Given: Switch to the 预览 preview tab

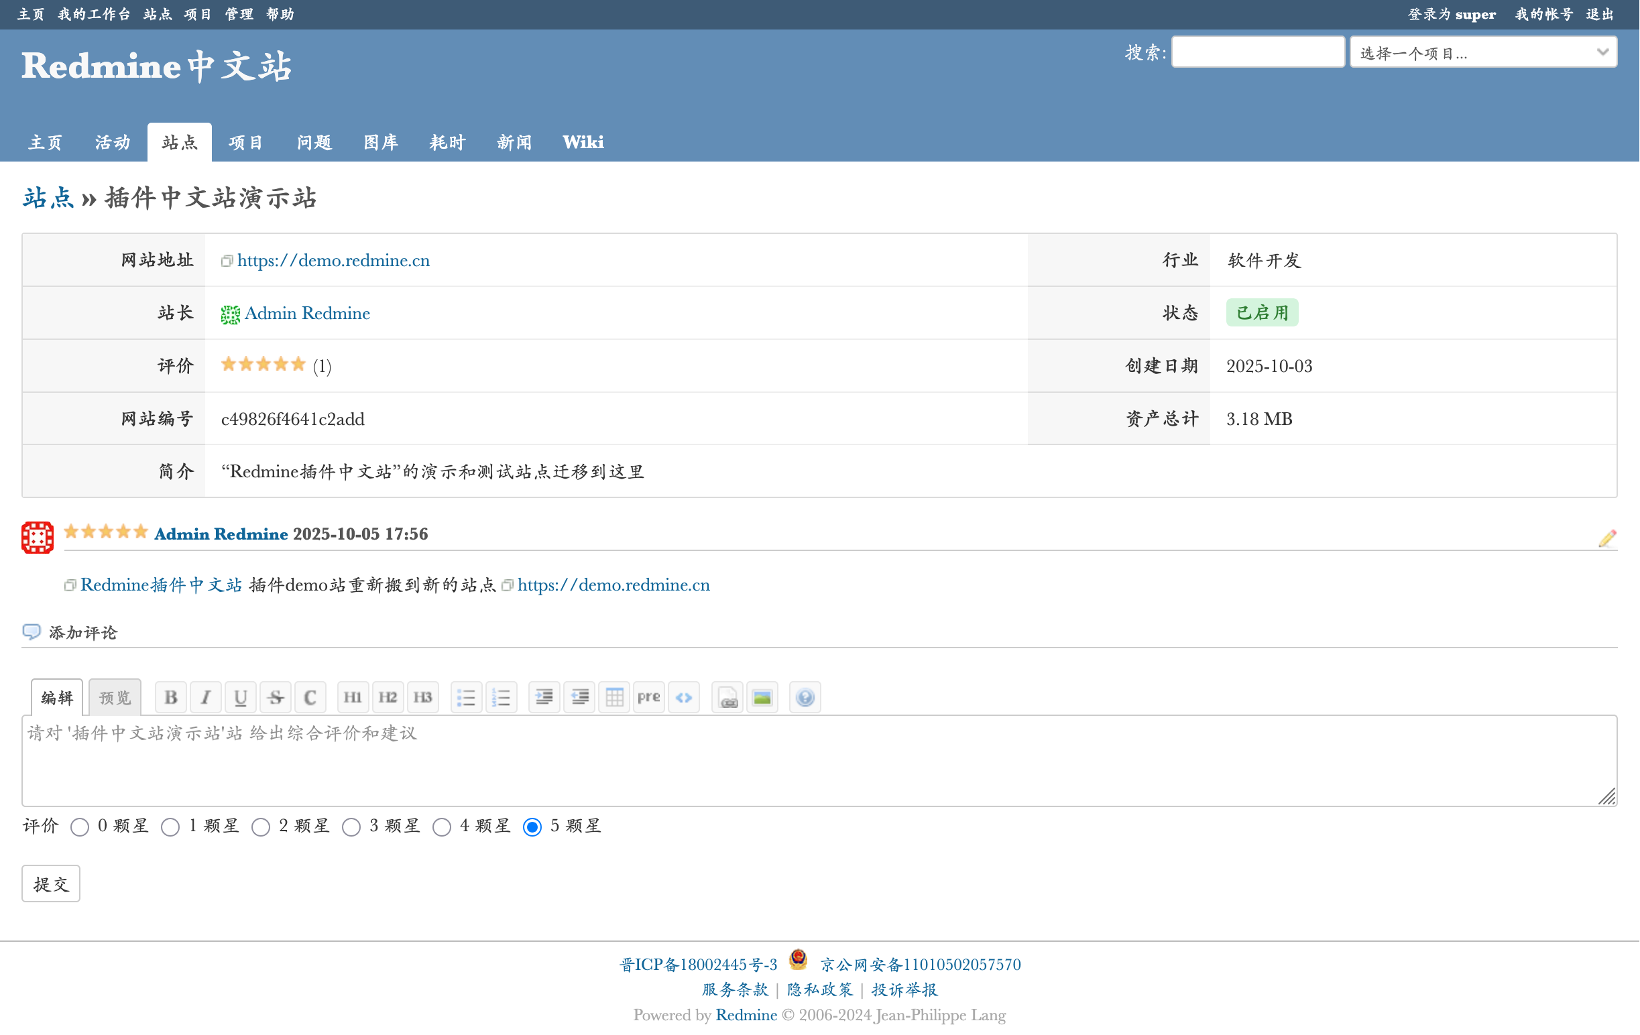Looking at the screenshot, I should click(115, 697).
